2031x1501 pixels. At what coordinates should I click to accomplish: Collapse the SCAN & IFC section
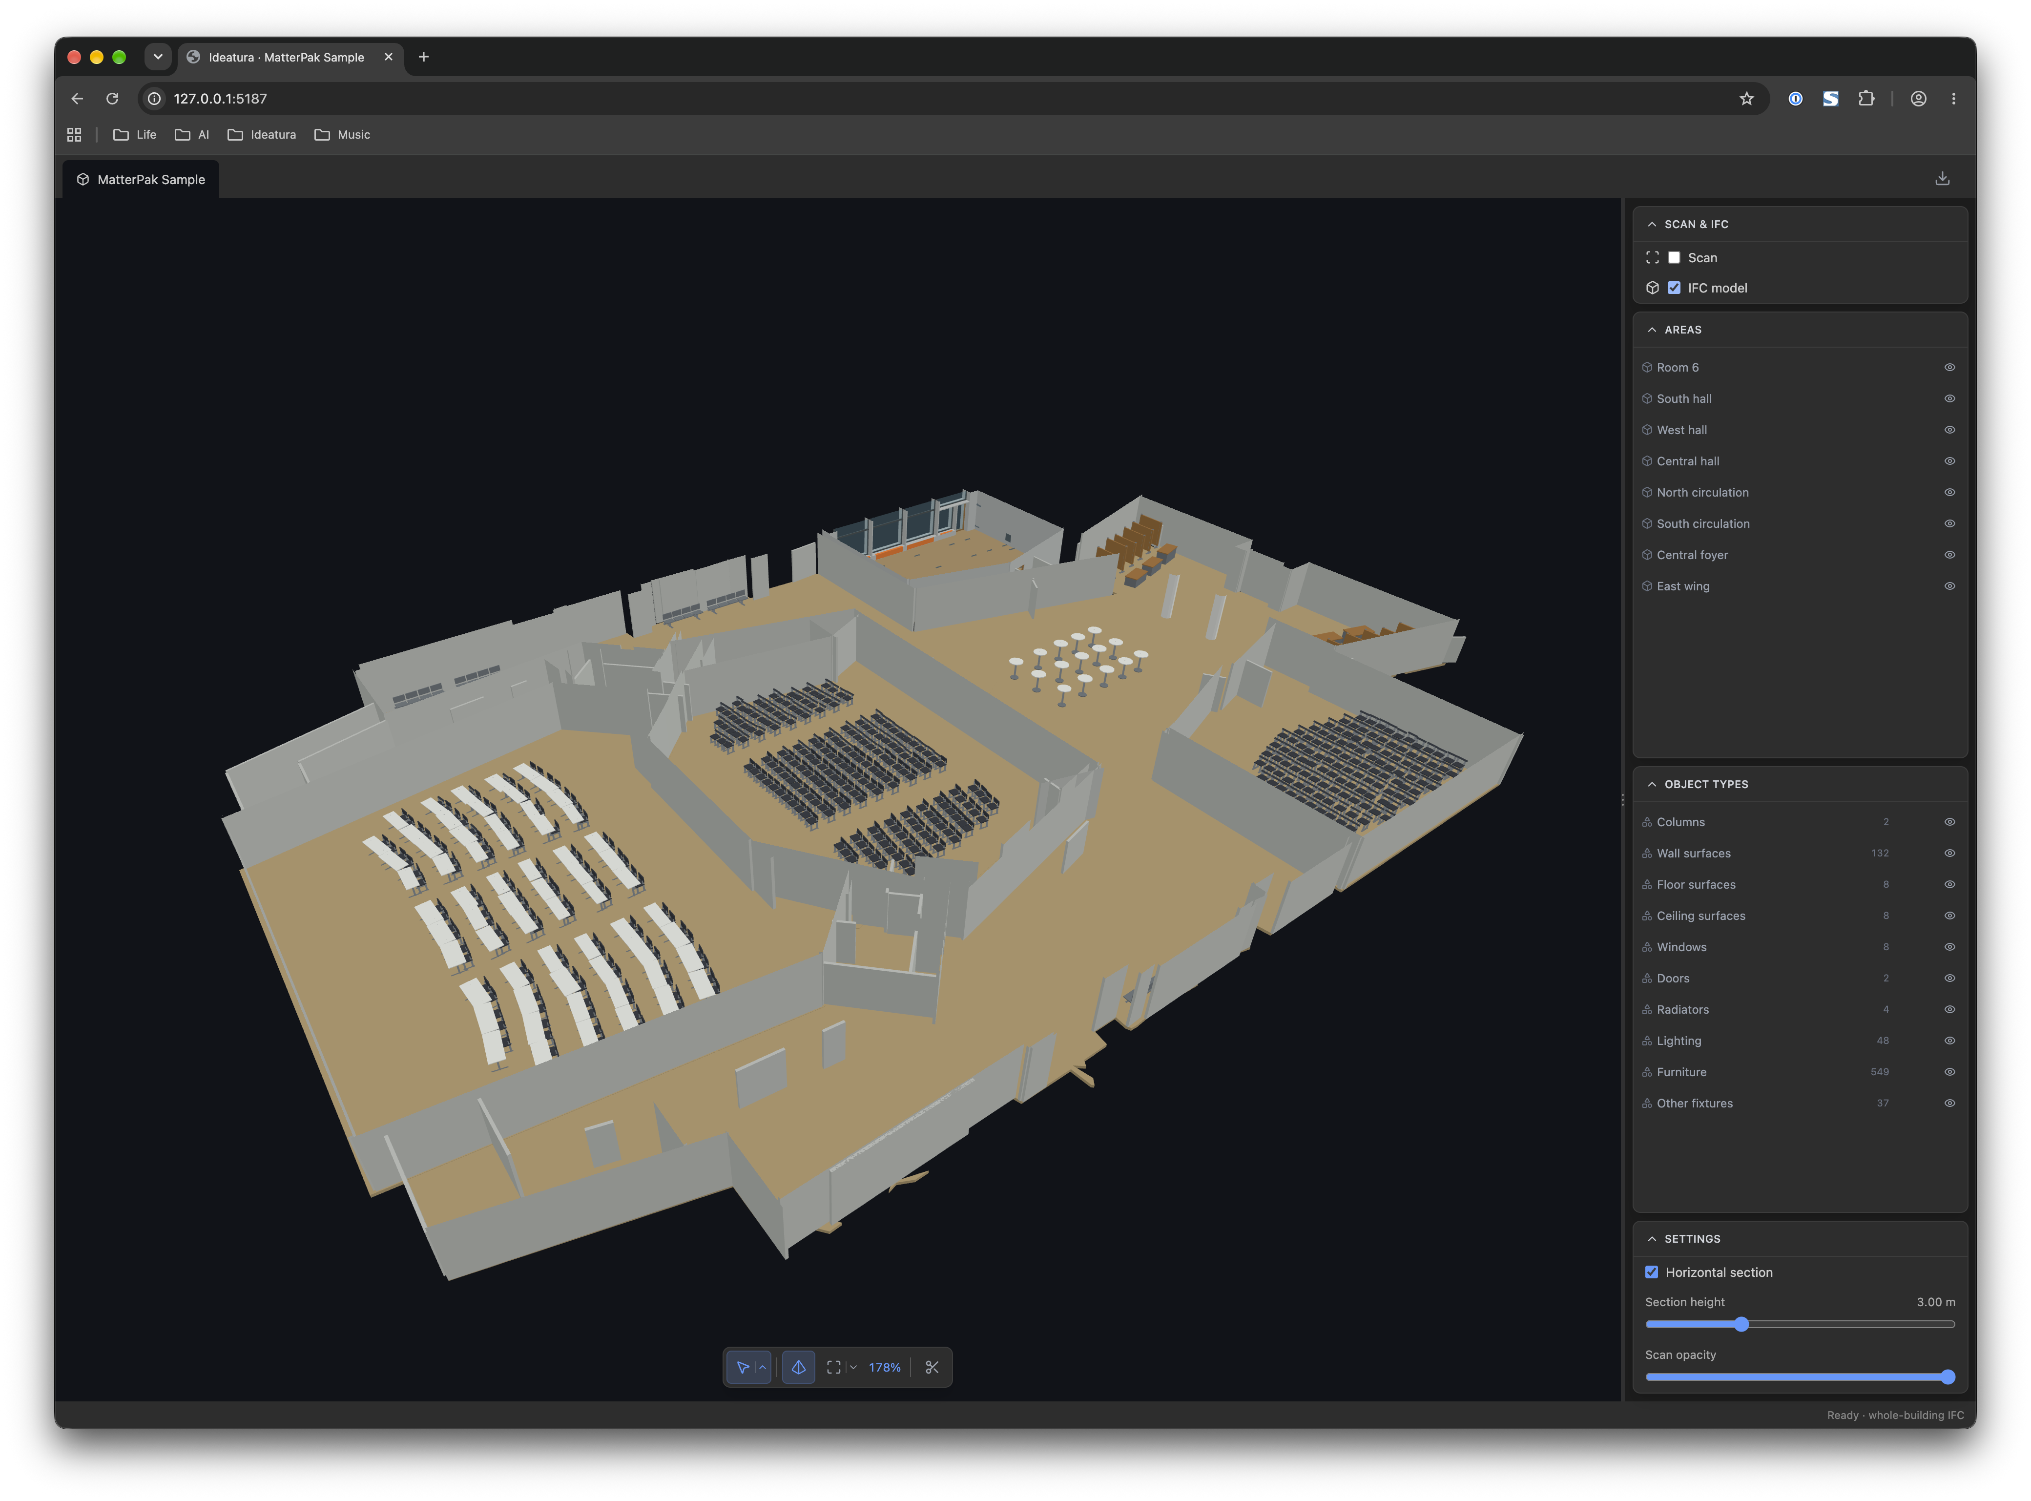point(1651,225)
